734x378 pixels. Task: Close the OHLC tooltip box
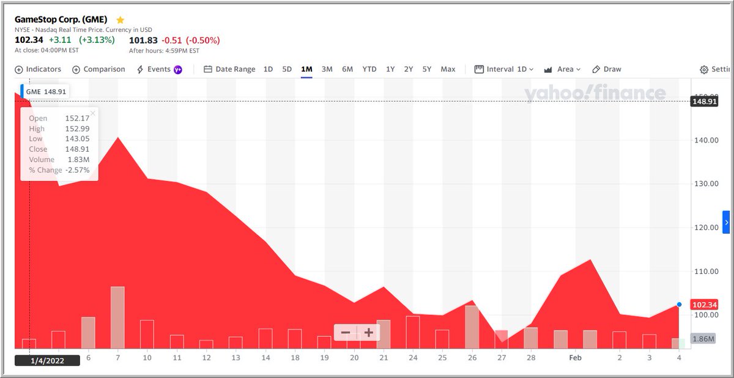[93, 113]
